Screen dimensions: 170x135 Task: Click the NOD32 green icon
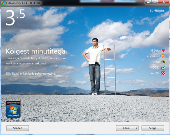pos(163,67)
